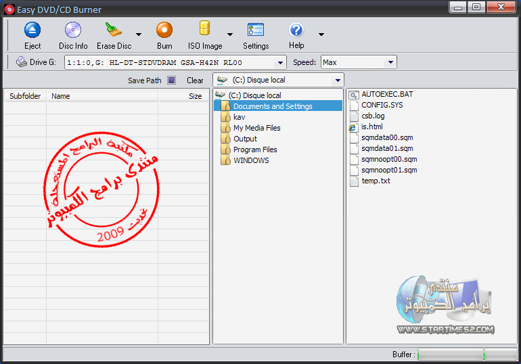Expand the Erase Disc dropdown arrow
The image size is (521, 364).
click(139, 35)
